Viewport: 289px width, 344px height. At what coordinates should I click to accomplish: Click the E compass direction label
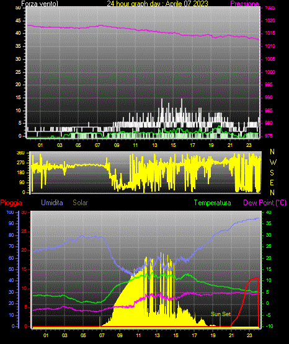point(272,182)
